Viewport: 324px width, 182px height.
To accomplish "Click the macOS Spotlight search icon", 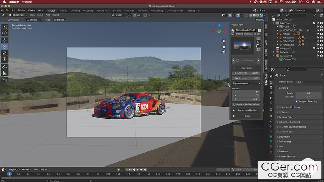I will point(307,2).
